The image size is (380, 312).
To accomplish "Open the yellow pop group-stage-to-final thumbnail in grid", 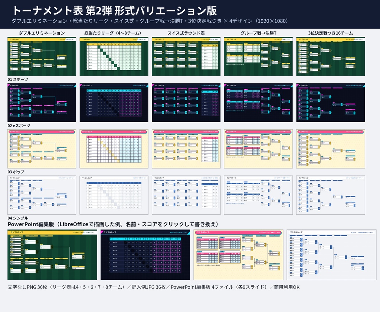I will [258, 149].
